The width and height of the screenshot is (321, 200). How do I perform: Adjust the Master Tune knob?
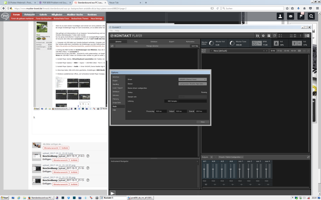point(232,43)
